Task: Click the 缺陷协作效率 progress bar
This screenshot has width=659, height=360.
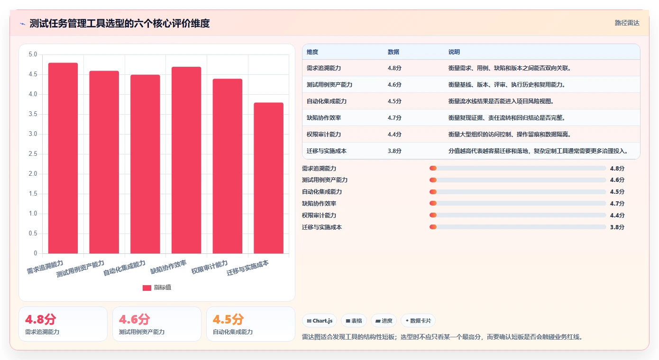Action: coord(518,203)
